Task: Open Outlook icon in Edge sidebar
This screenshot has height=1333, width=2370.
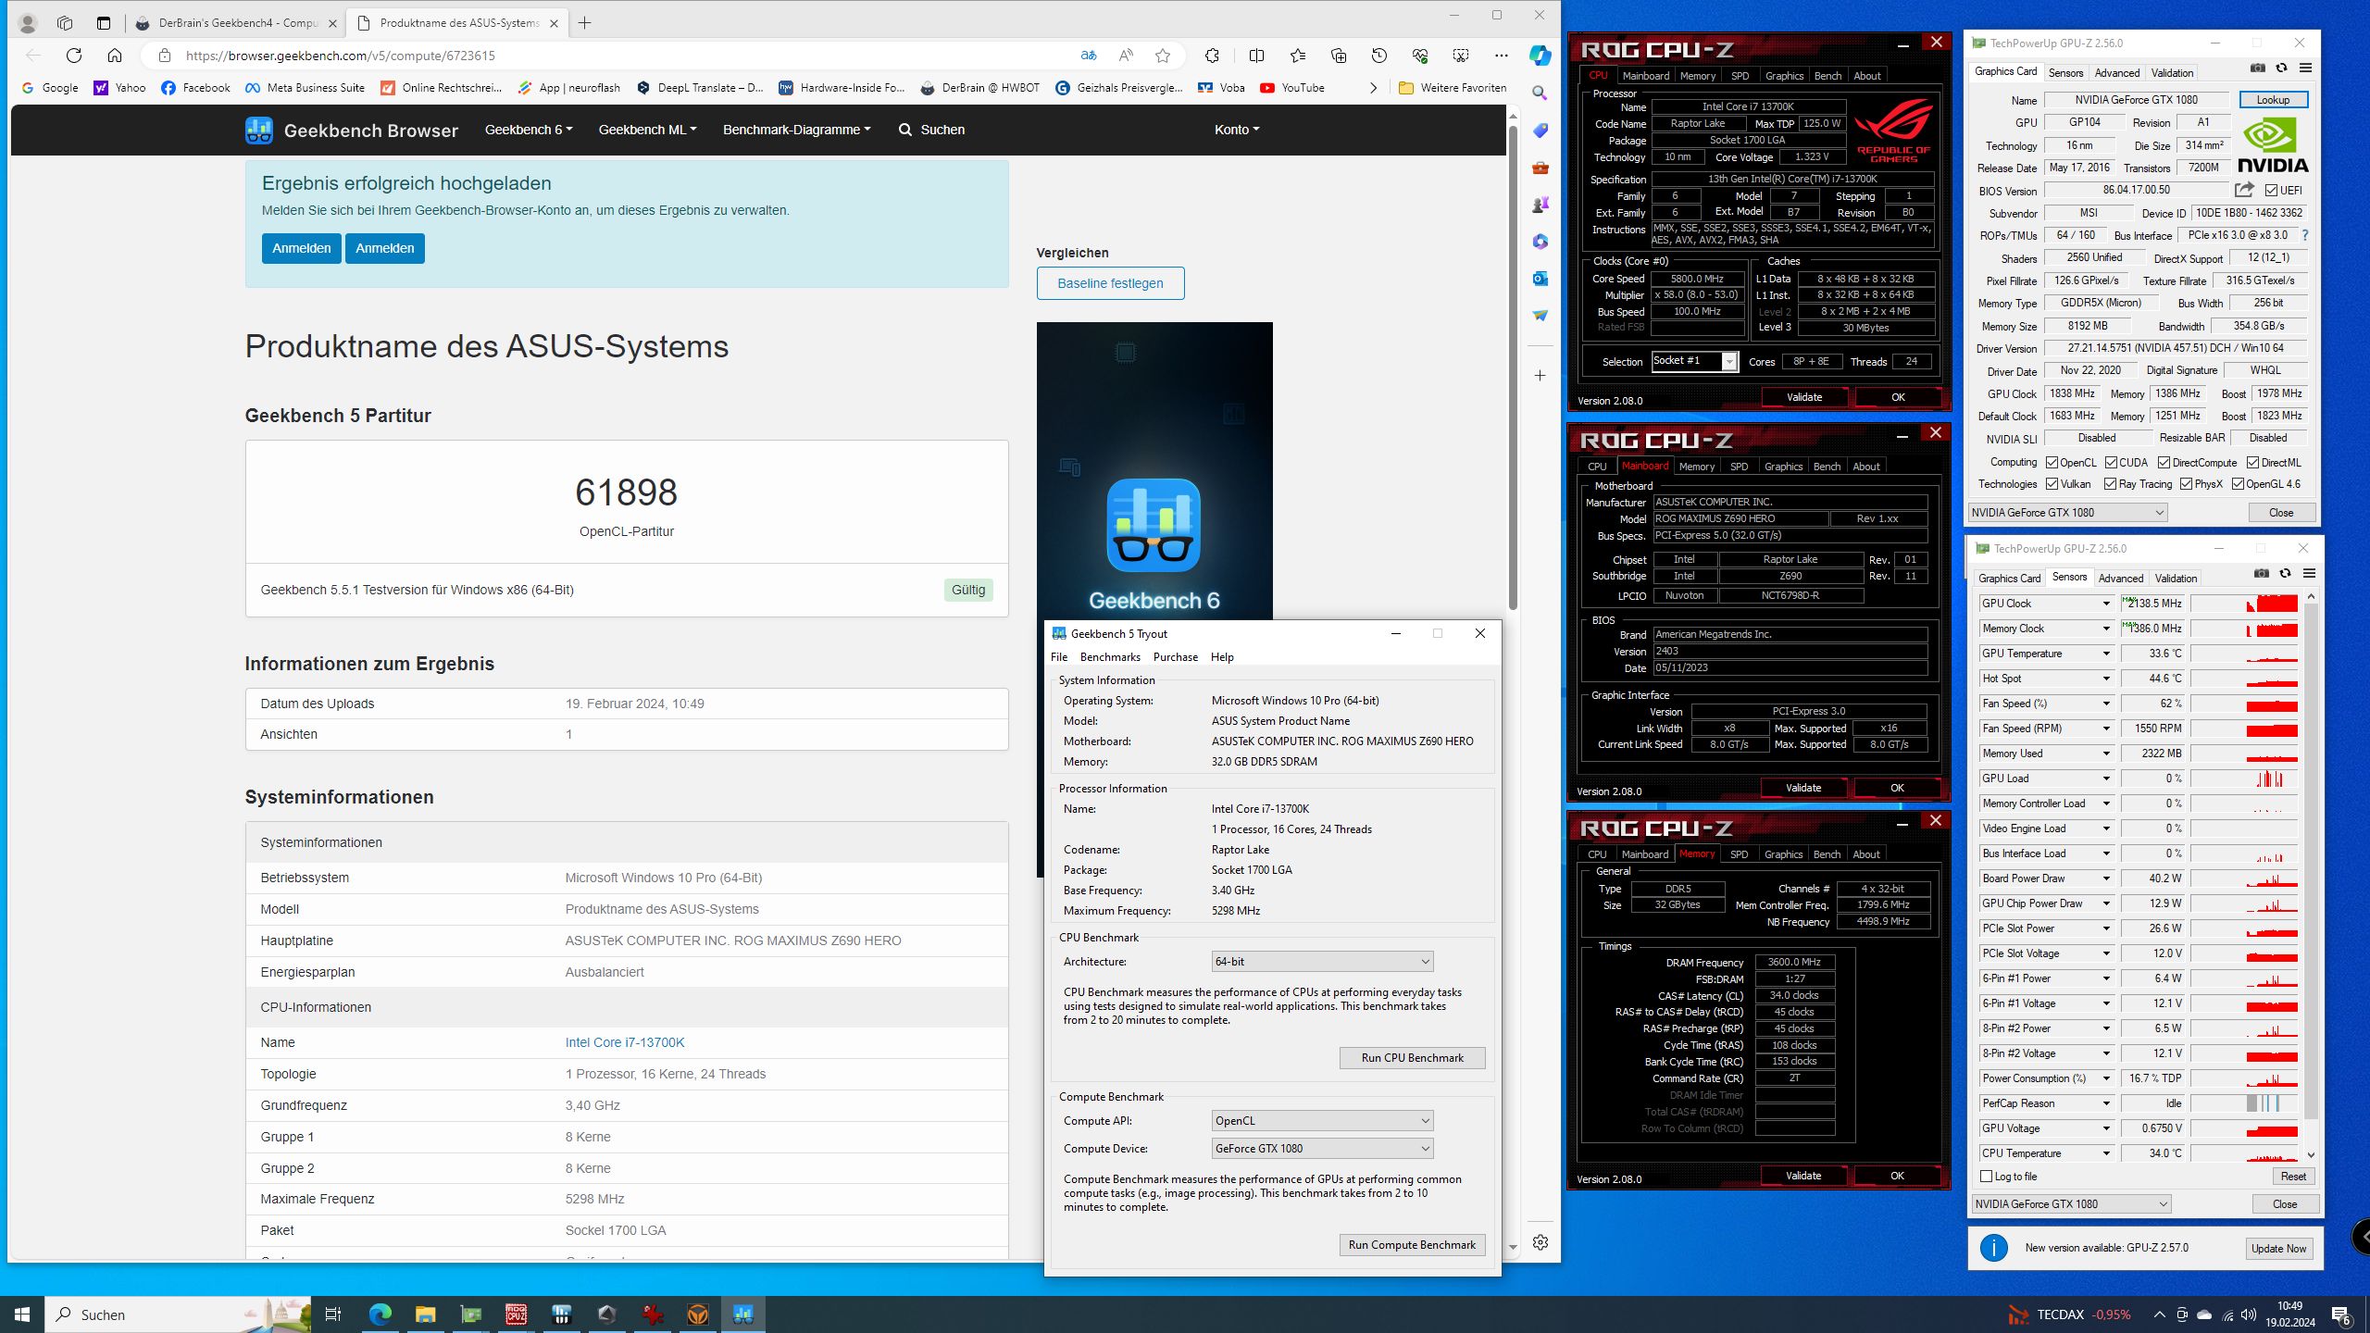Action: point(1540,278)
